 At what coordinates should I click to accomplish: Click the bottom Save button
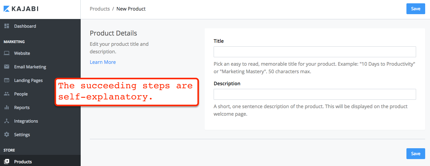pyautogui.click(x=416, y=154)
